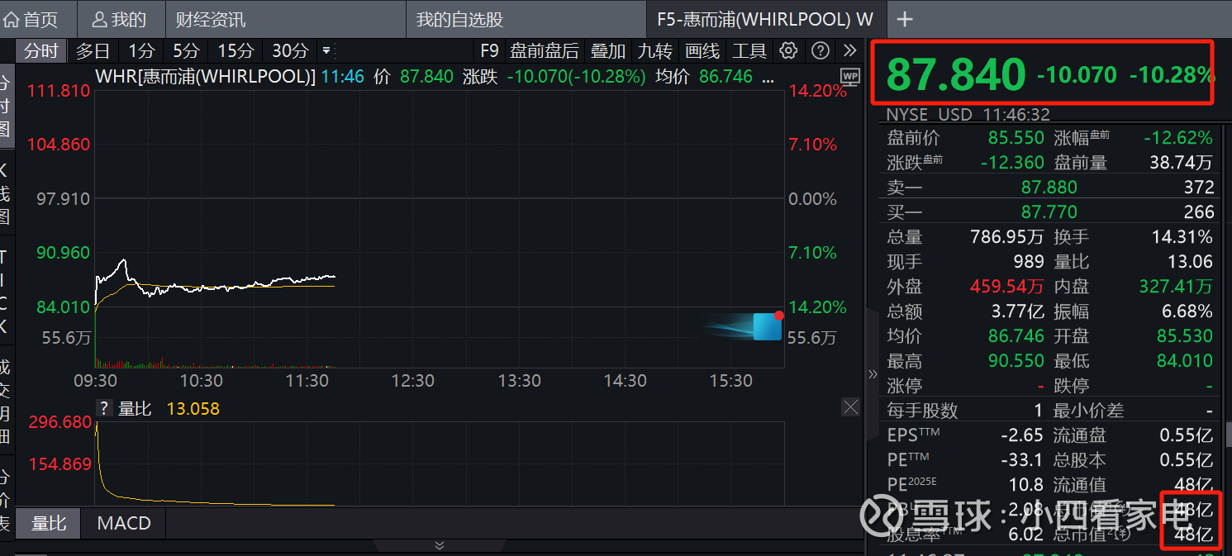Click the 均价 86.746 in chart header
Image resolution: width=1232 pixels, height=556 pixels.
click(725, 78)
